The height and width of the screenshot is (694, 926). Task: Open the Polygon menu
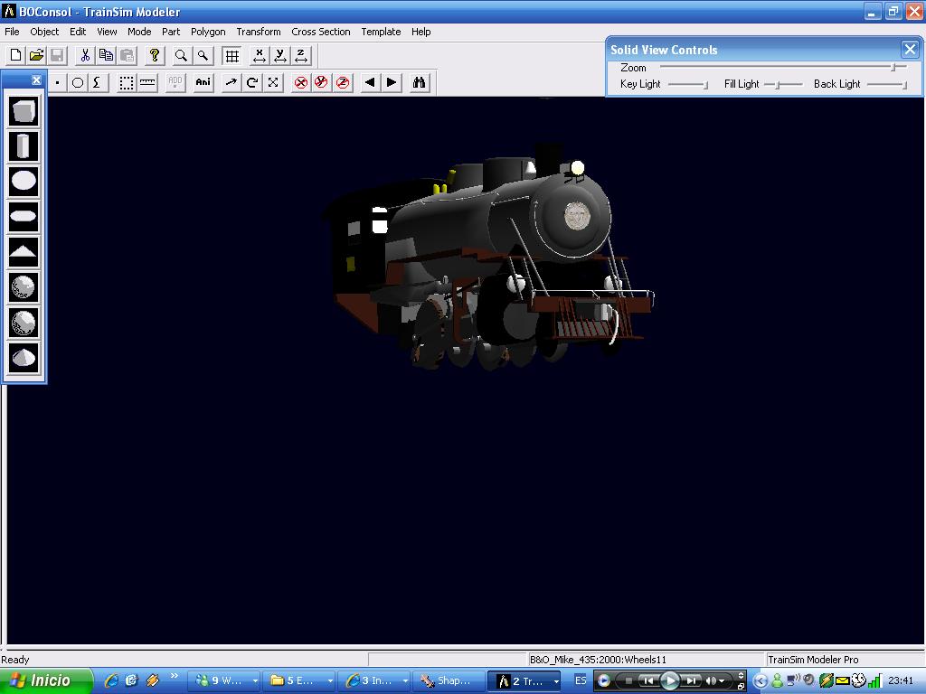tap(208, 32)
